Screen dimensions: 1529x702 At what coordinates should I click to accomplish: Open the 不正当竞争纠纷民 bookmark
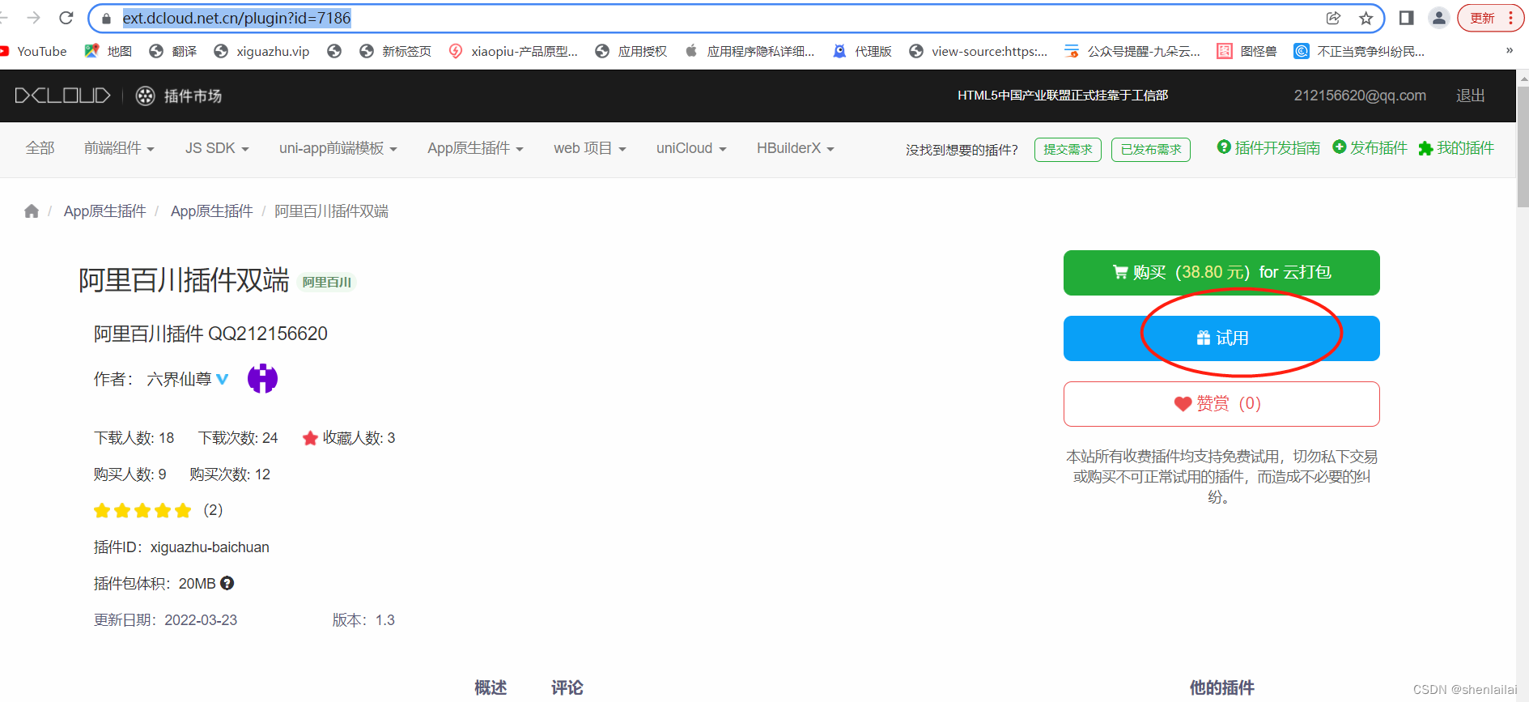click(x=1359, y=51)
